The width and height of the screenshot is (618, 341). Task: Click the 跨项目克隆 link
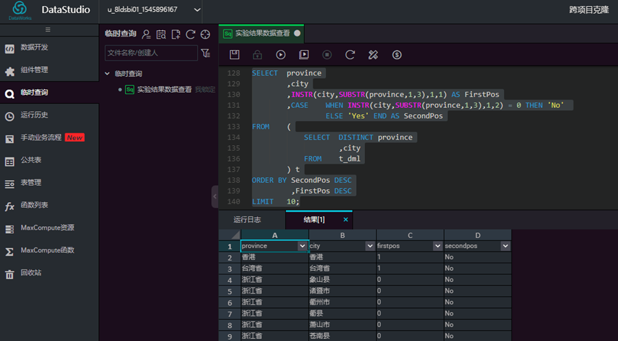tap(589, 10)
